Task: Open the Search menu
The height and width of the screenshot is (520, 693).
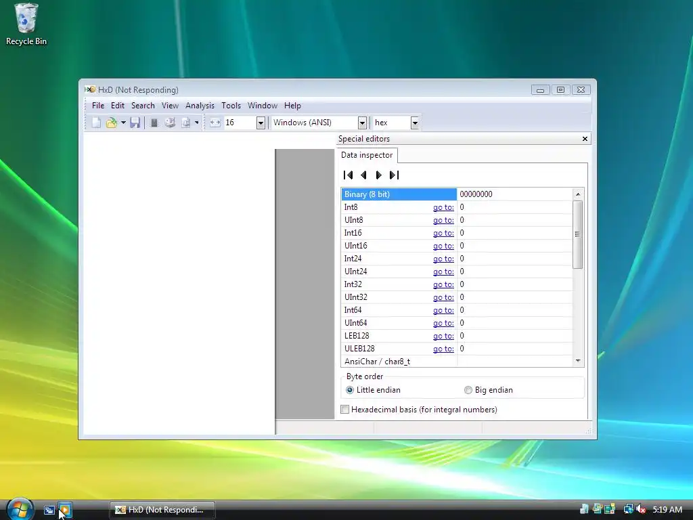Action: tap(143, 106)
